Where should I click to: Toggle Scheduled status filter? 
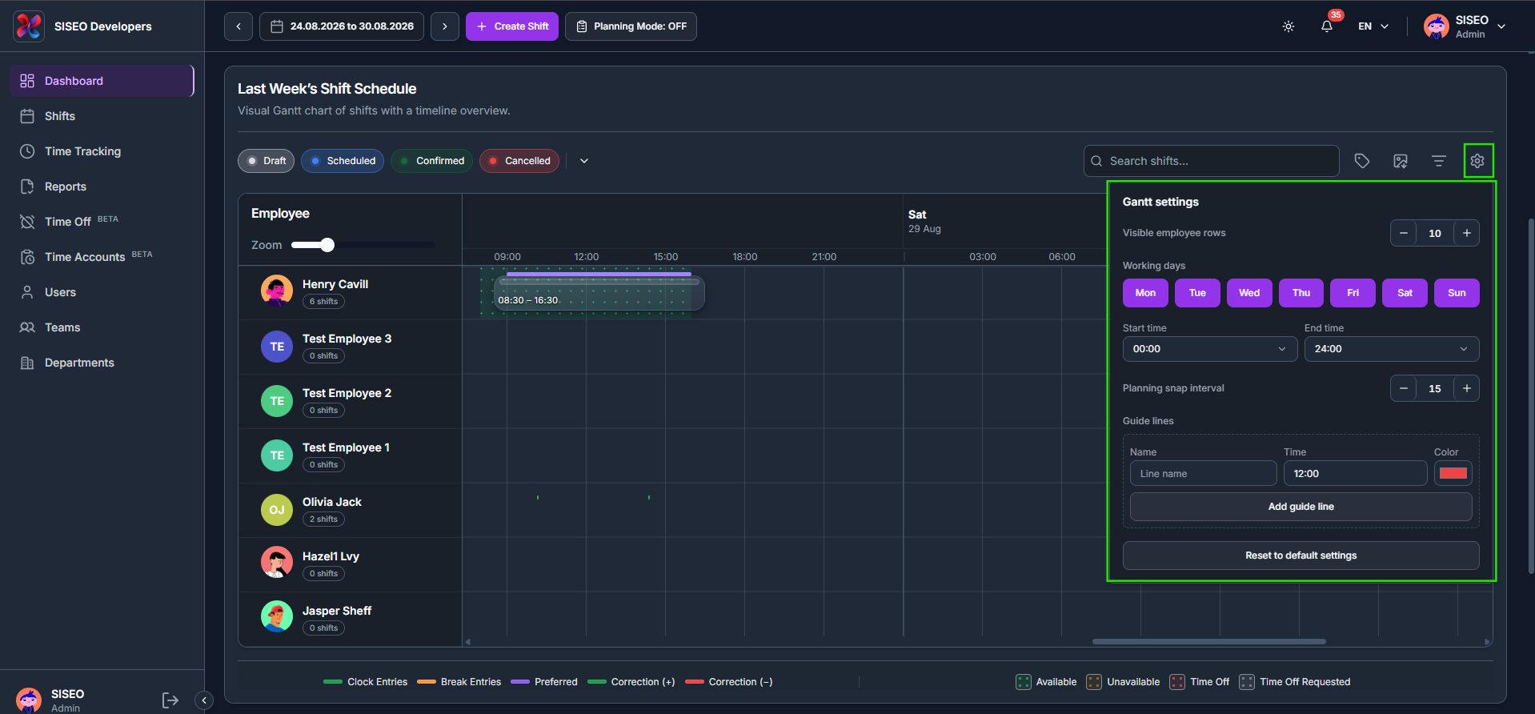tap(343, 161)
